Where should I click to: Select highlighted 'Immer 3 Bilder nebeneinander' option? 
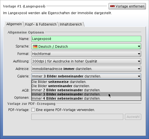coord(86,94)
